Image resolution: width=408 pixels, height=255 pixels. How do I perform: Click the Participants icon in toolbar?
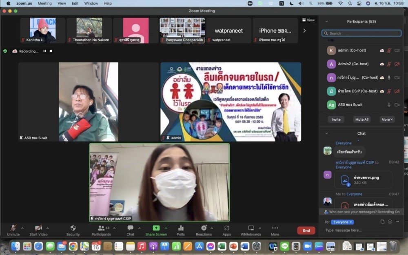click(100, 228)
